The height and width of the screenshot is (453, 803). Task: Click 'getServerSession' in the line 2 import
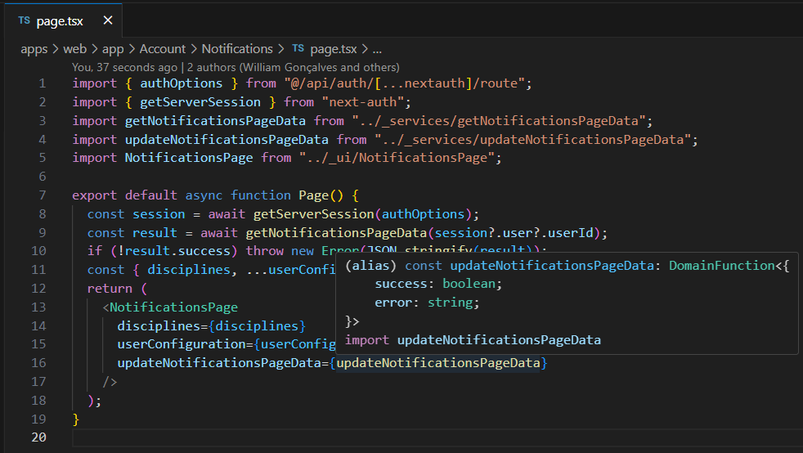point(200,102)
